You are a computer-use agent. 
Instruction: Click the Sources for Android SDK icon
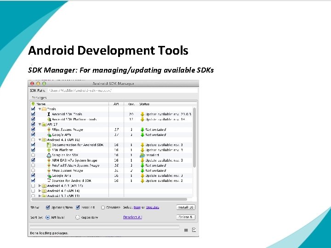click(x=49, y=180)
